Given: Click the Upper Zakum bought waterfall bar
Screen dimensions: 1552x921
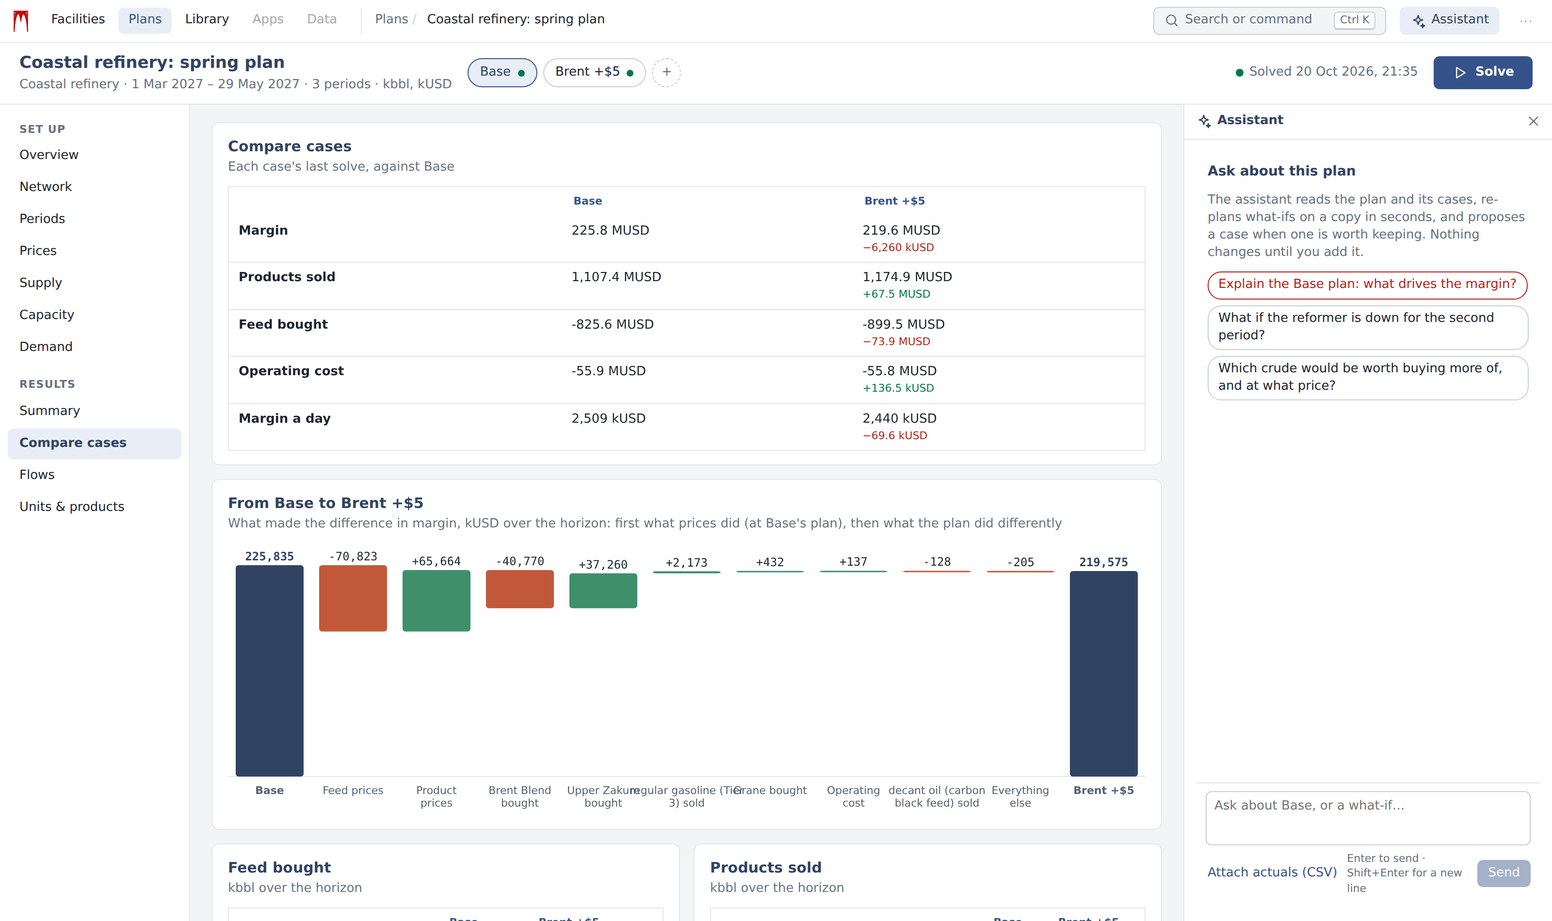Looking at the screenshot, I should (x=603, y=590).
